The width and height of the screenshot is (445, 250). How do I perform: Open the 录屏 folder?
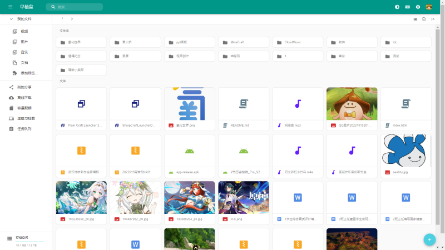[135, 56]
